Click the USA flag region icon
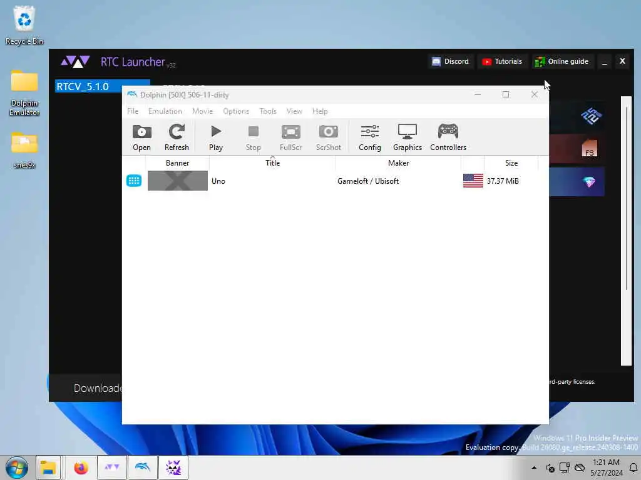Viewport: 641px width, 480px height. (x=473, y=181)
